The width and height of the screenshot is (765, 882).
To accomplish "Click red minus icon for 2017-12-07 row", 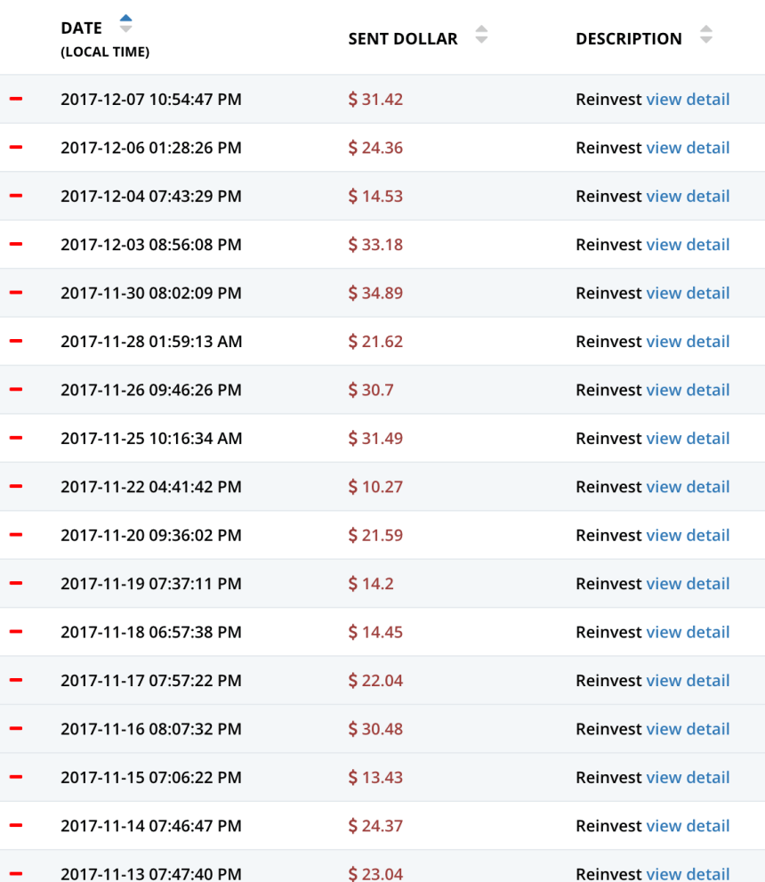I will coord(15,99).
